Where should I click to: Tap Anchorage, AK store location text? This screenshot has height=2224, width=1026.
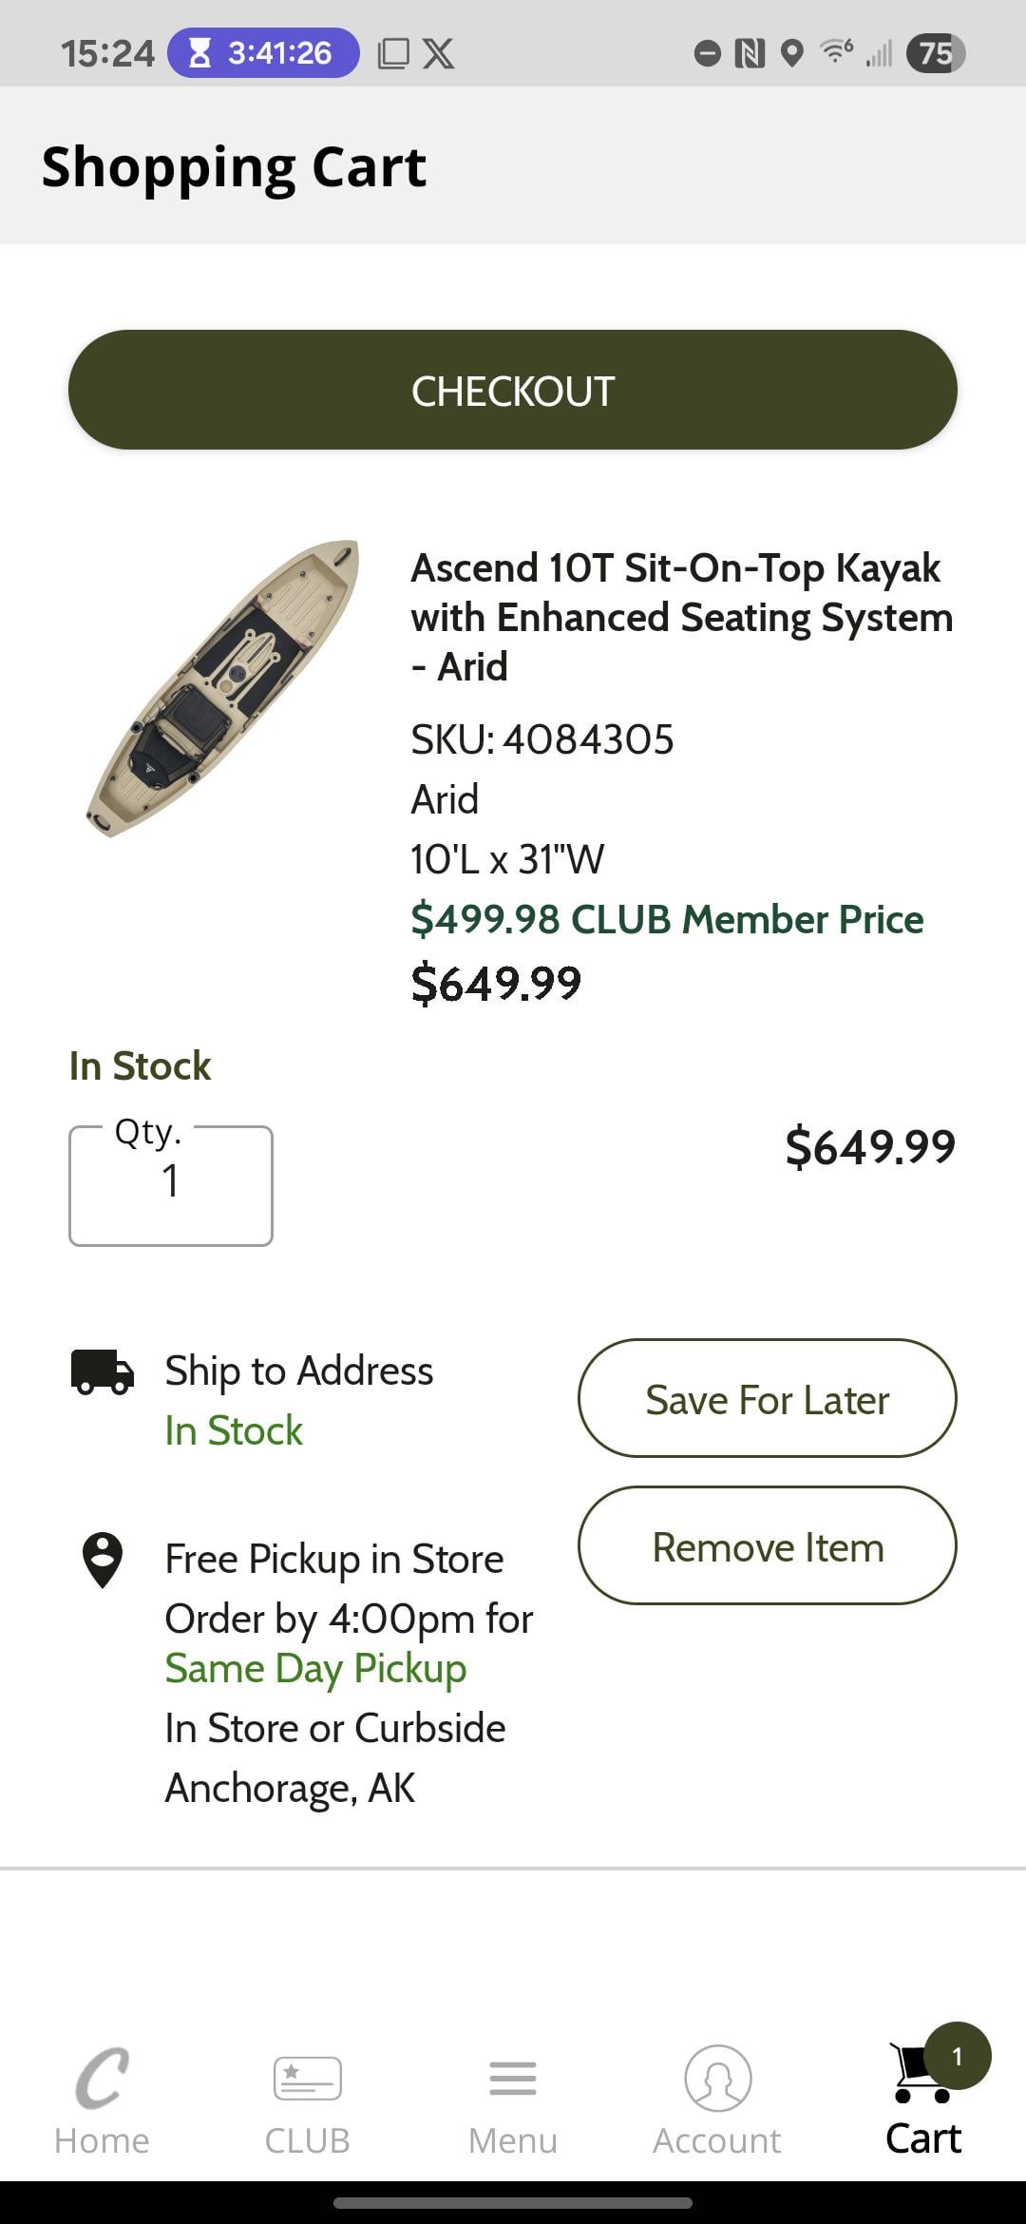point(290,1788)
